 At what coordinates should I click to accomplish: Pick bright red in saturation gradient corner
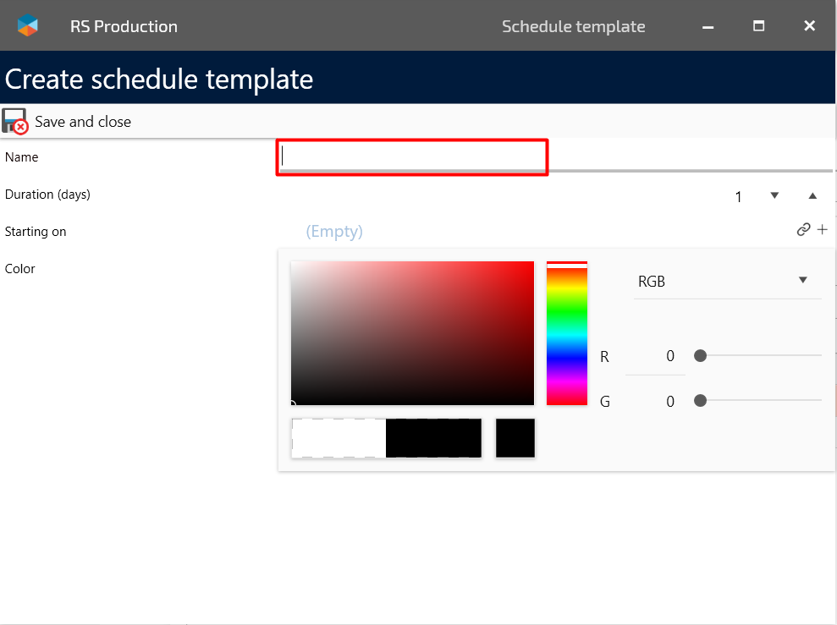tap(530, 266)
